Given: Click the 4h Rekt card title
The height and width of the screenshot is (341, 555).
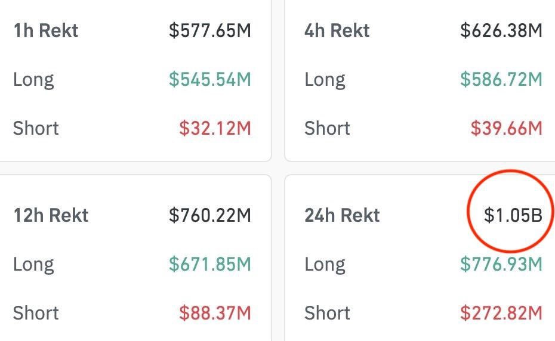Looking at the screenshot, I should [337, 30].
